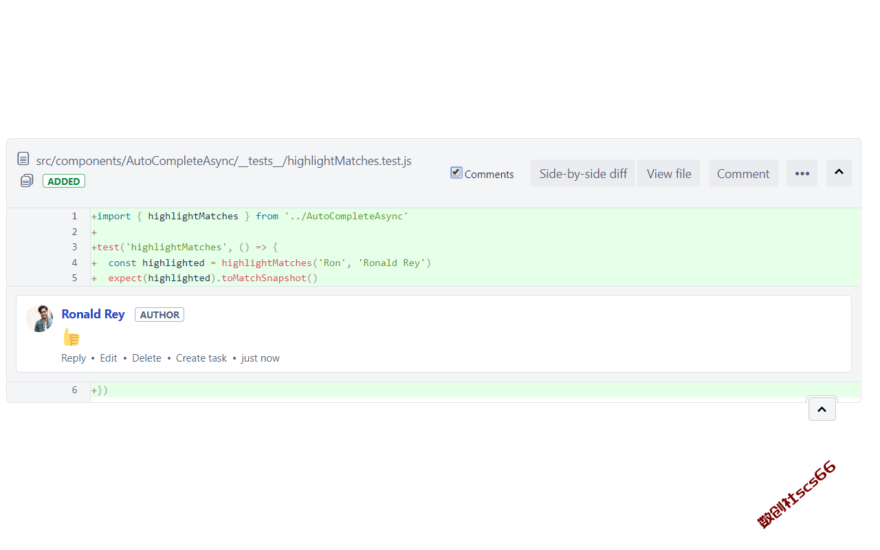Click line number 2 in the diff
Screen dimensions: 880x550
74,232
